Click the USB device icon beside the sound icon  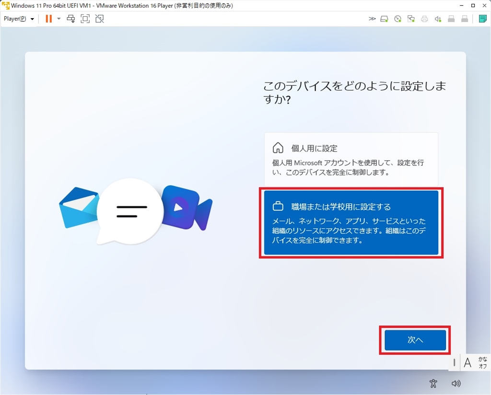451,19
